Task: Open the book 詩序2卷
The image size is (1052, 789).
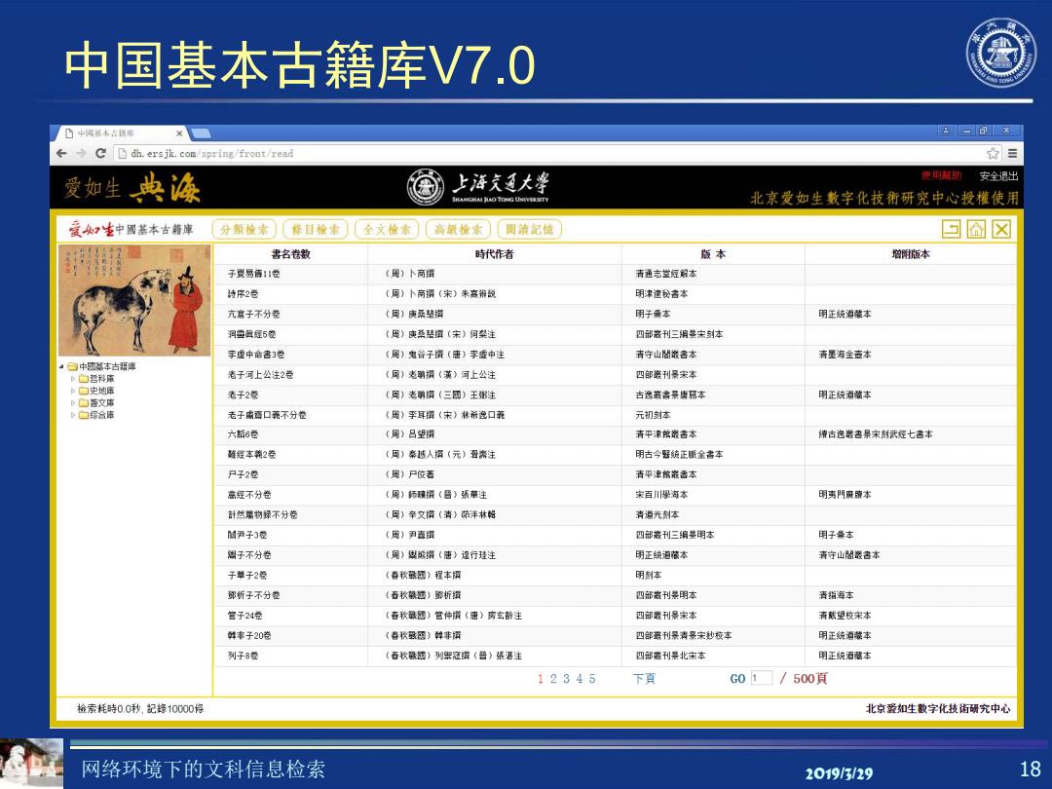Action: [243, 294]
